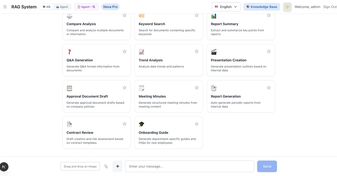337x176 pixels.
Task: Click the Sign Out link
Action: [330, 7]
